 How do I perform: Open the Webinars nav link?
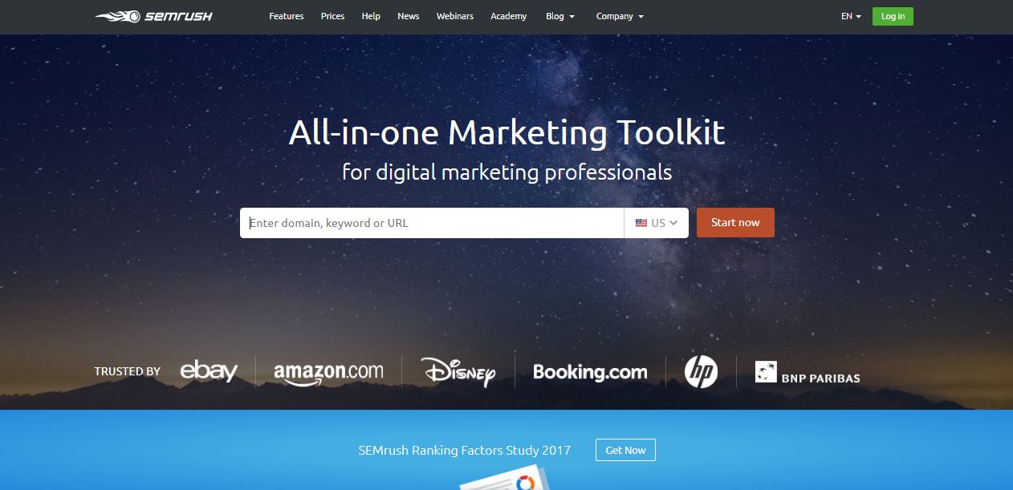tap(455, 16)
